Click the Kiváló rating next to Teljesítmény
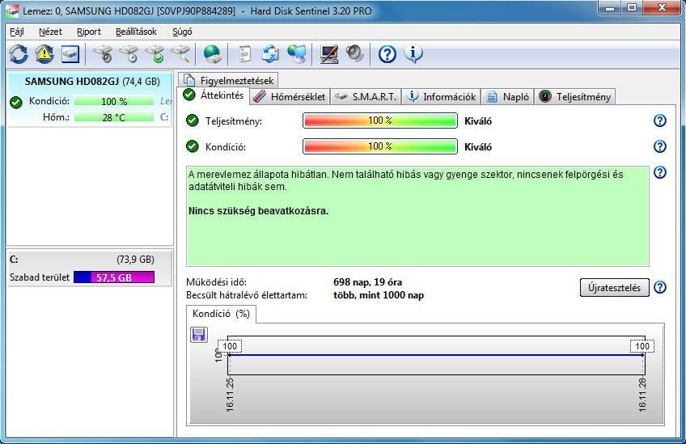This screenshot has height=444, width=686. click(478, 121)
